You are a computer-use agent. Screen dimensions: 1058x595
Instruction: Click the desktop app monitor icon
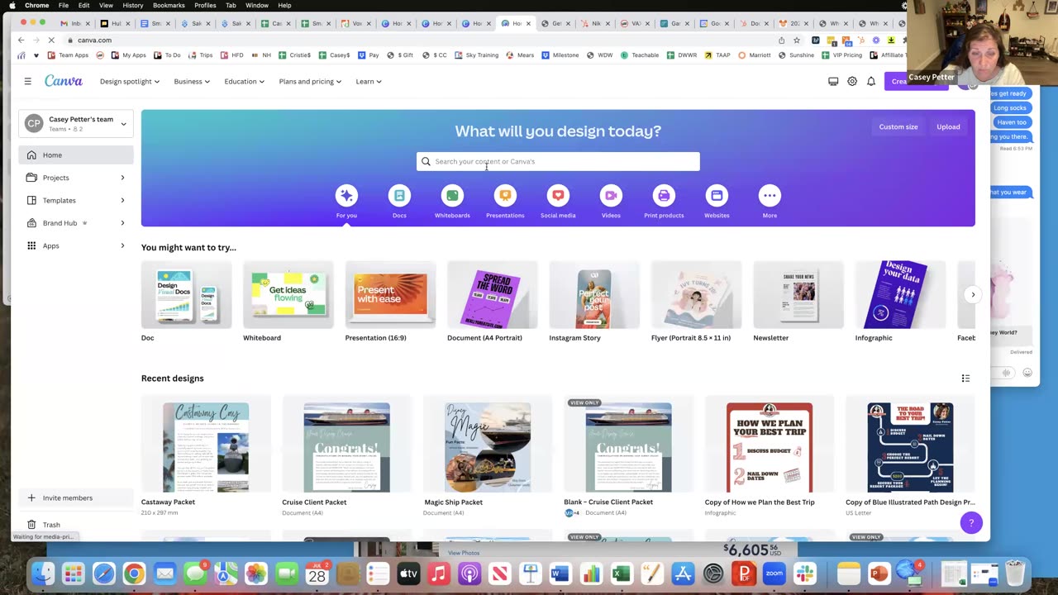click(x=833, y=81)
